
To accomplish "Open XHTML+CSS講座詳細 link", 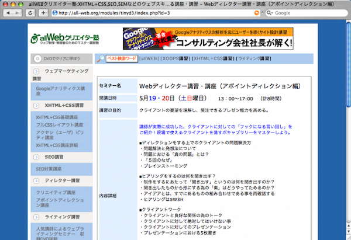I will coord(57,145).
